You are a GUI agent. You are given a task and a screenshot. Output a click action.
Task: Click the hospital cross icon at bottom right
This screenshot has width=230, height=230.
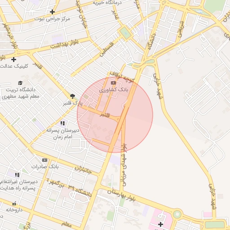point(160,224)
